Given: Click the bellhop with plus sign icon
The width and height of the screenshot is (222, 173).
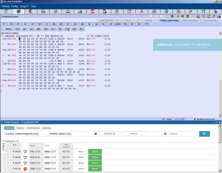Looking at the screenshot, I should pyautogui.click(x=105, y=11).
